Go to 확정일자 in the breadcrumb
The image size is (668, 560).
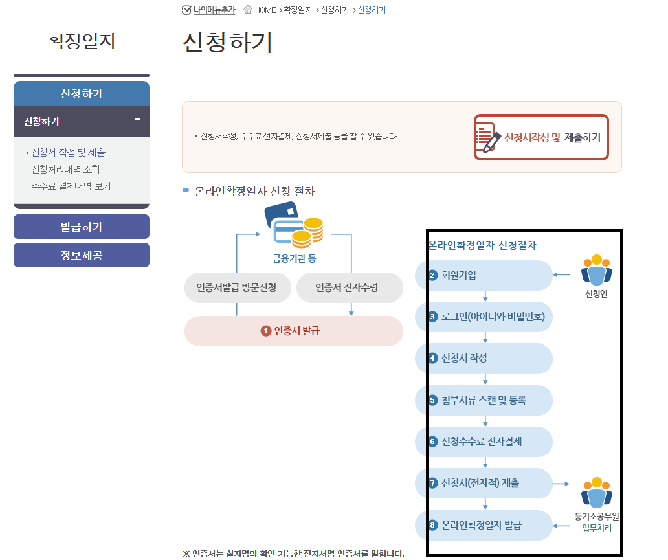(x=298, y=10)
